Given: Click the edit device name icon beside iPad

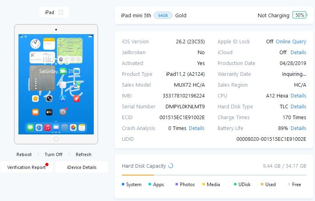Looking at the screenshot, I should 61,12.
